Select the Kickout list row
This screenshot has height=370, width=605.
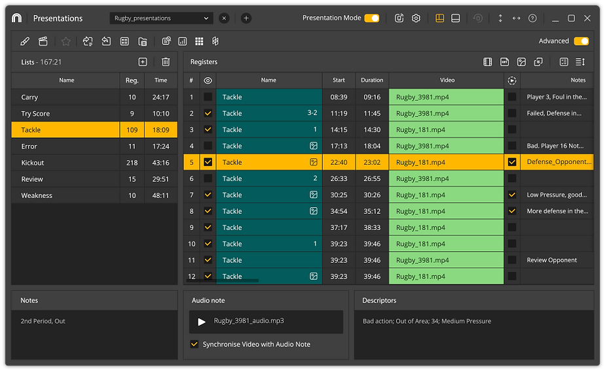pos(65,163)
